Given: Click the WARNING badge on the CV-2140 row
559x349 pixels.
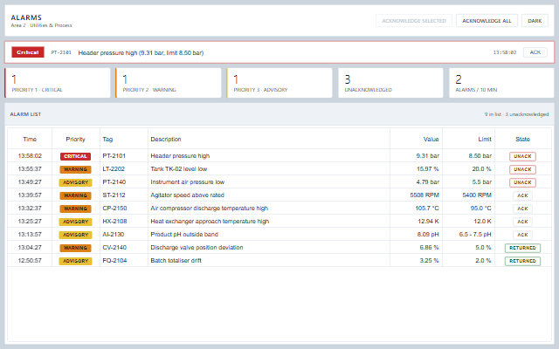Looking at the screenshot, I should point(76,248).
